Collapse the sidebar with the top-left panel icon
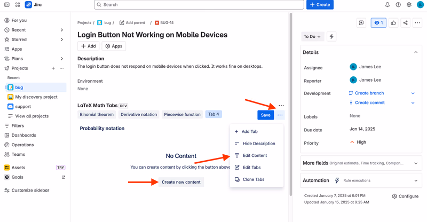Image resolution: width=427 pixels, height=222 pixels. point(7,5)
